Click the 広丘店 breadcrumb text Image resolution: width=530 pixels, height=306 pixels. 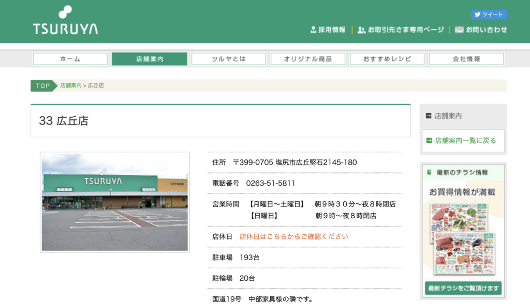click(96, 86)
